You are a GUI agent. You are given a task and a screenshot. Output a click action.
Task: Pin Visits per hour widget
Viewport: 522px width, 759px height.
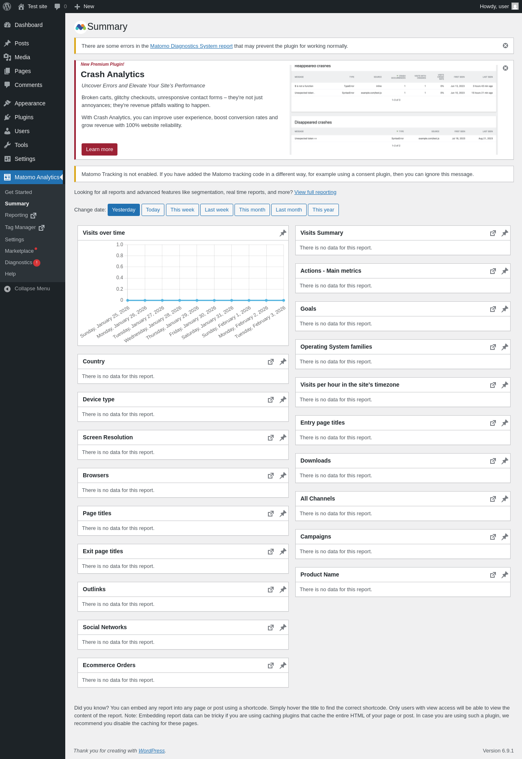coord(504,385)
